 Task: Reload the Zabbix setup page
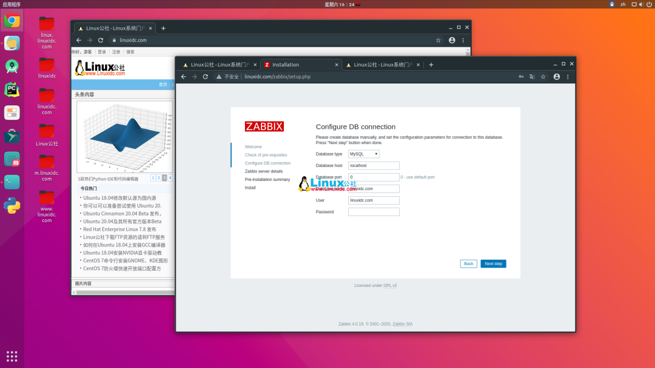tap(205, 77)
